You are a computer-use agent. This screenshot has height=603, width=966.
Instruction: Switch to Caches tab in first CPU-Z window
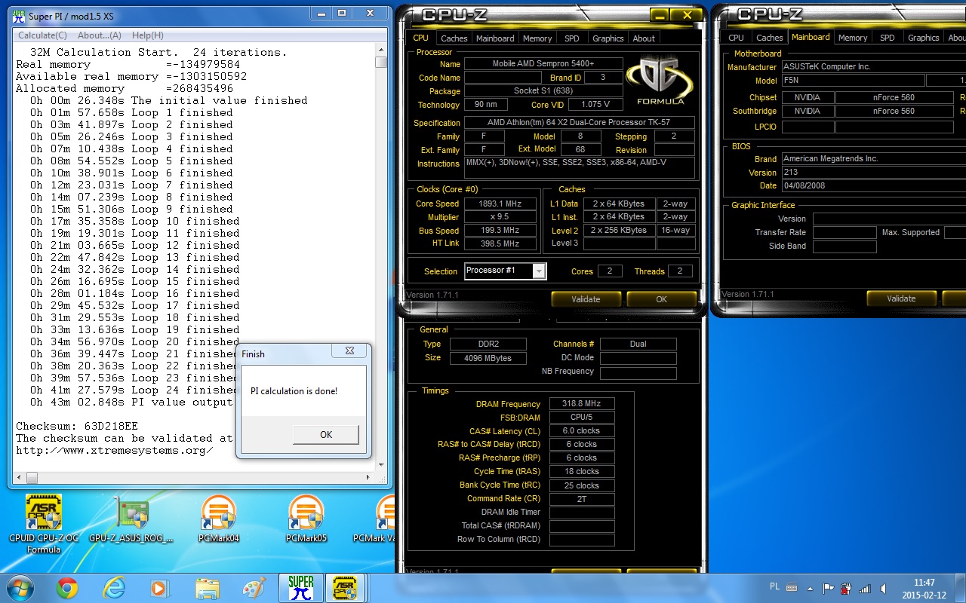pos(454,38)
